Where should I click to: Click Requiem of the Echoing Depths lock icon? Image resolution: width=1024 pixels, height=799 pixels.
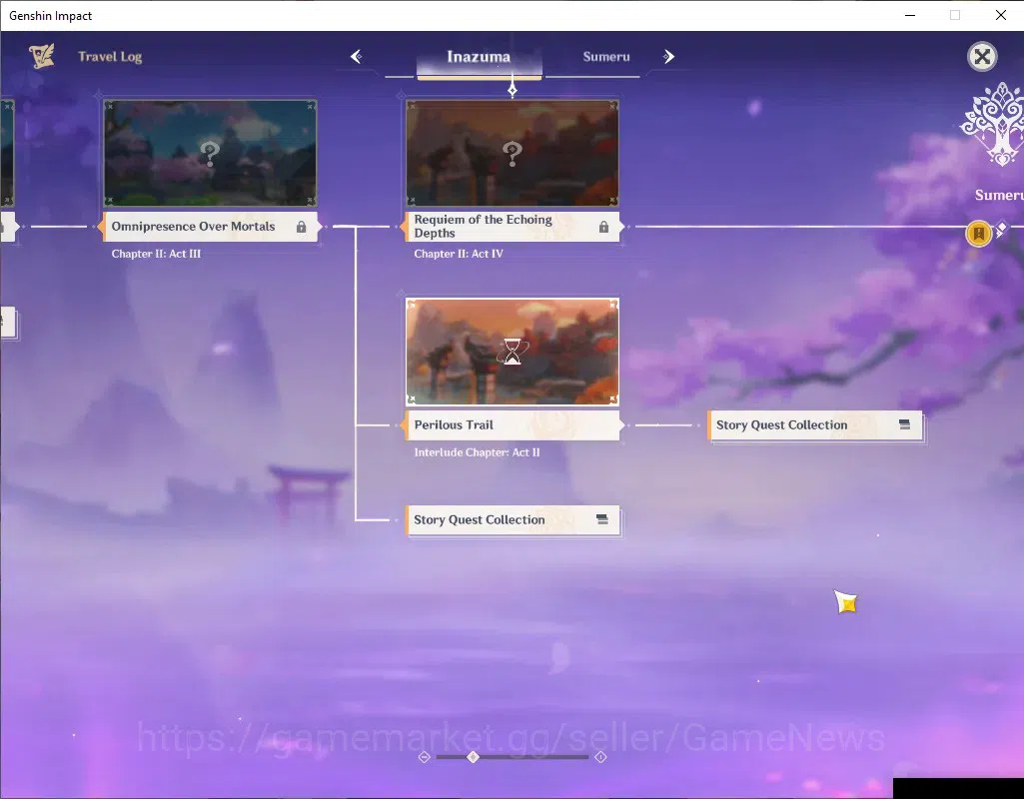click(603, 227)
